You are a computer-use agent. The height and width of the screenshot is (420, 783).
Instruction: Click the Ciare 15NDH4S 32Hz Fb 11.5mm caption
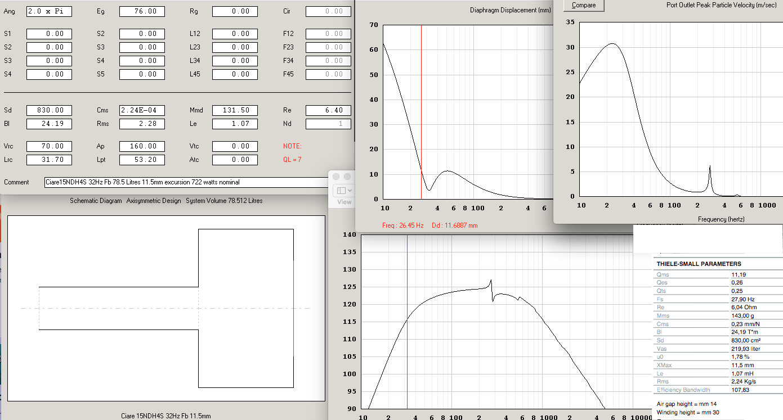(x=166, y=416)
